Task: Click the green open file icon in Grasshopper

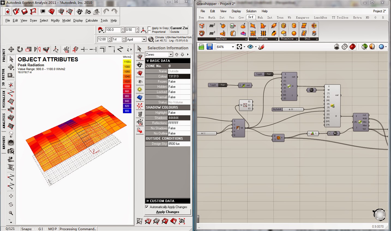Action: pos(201,47)
